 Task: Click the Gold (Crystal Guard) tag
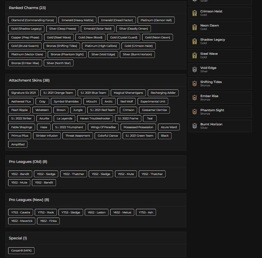tap(124, 37)
